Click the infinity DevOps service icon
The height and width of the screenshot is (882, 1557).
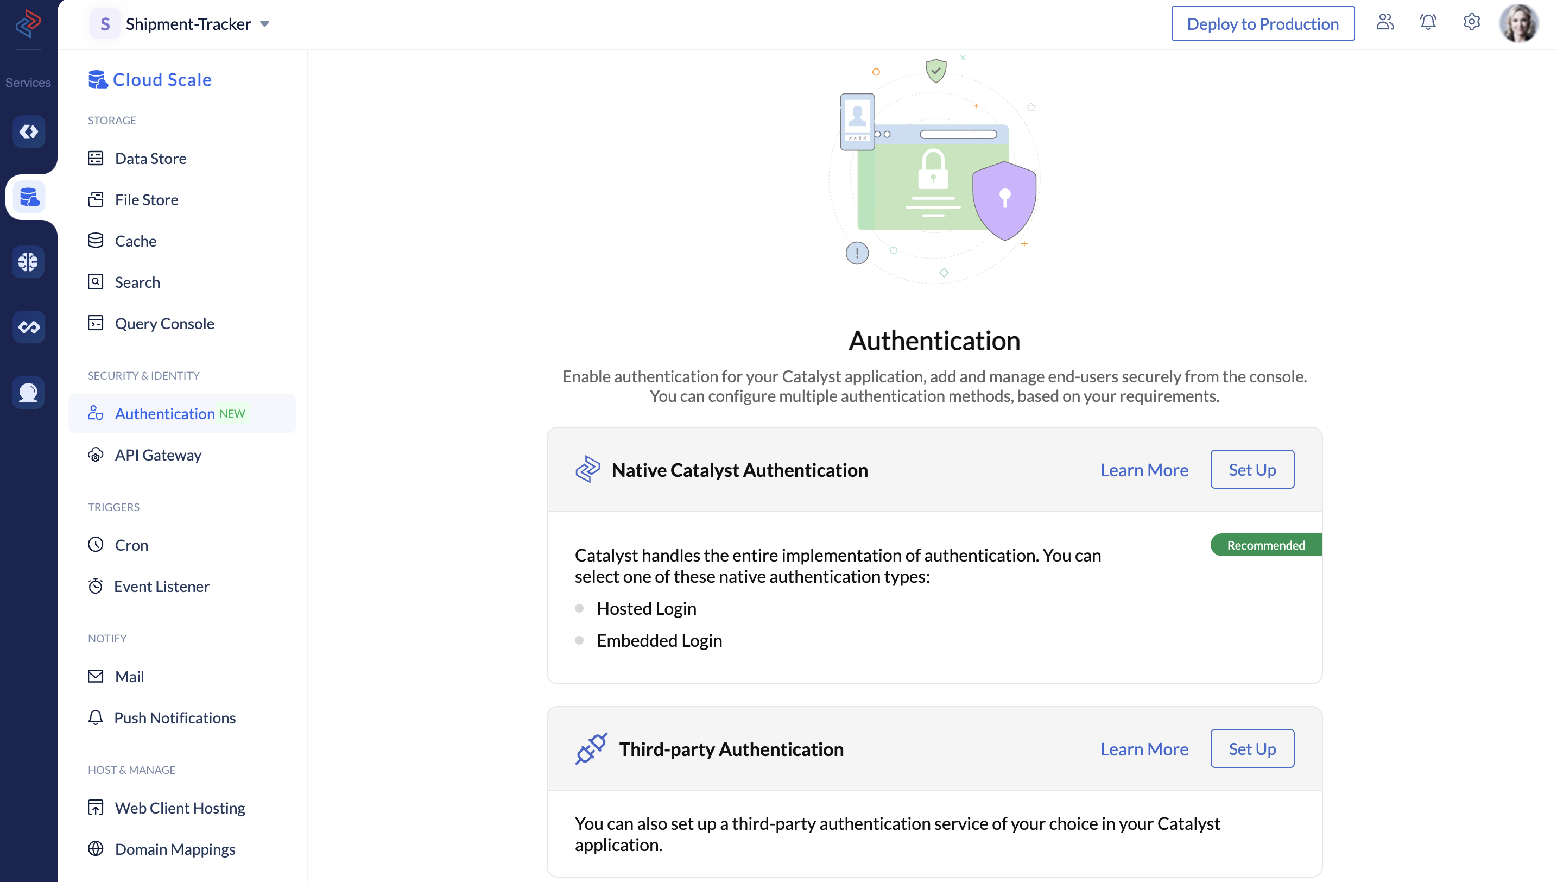[28, 327]
